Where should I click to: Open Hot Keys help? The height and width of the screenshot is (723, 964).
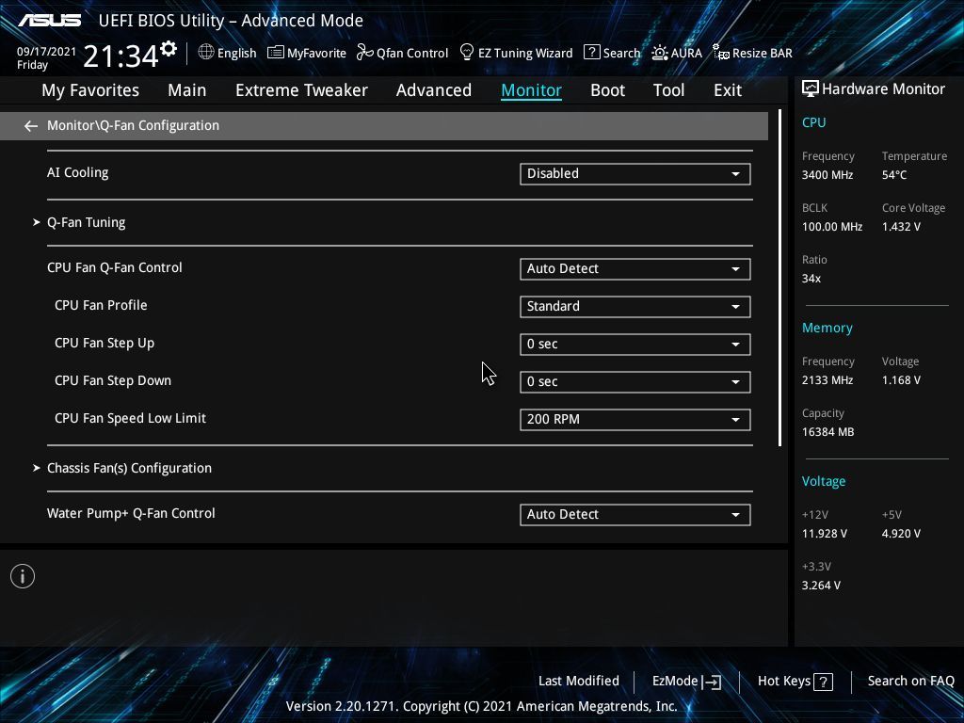coord(795,682)
